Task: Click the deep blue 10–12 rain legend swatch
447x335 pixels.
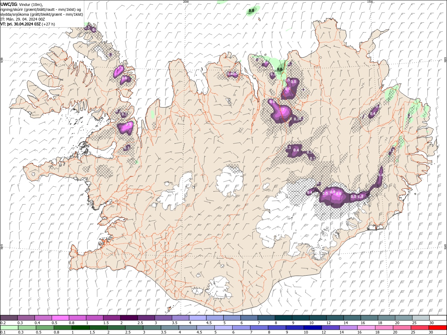Action: [313, 328]
